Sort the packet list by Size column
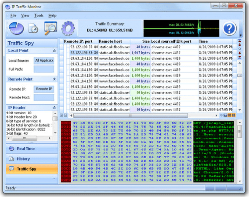The height and width of the screenshot is (197, 249). pos(140,41)
